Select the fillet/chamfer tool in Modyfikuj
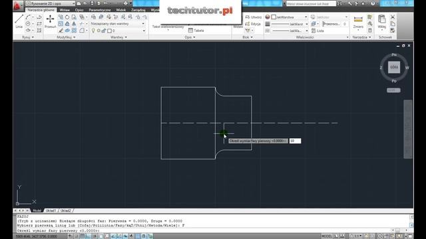This screenshot has height=239, width=426. 82,31
